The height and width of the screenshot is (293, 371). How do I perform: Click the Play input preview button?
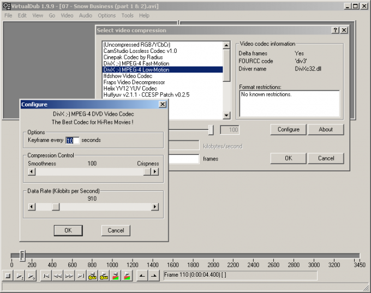pos(20,276)
